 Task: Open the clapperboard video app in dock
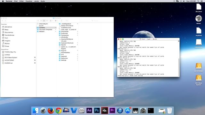click(x=66, y=110)
